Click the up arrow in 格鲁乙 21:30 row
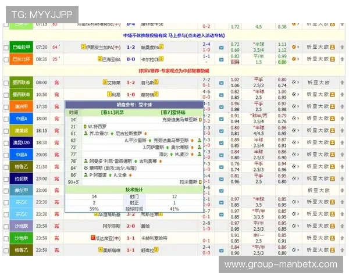Viewport: 349px width, 279px height. pos(342,167)
